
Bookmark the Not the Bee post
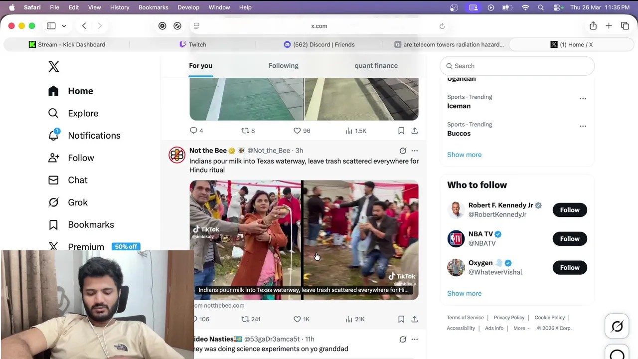[x=401, y=319]
